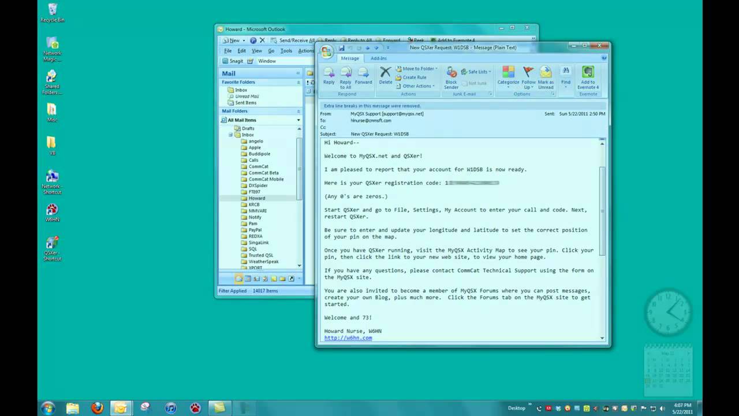Click the Notes navigation icon at pane bottom
Screen dimensions: 739x416
point(274,278)
